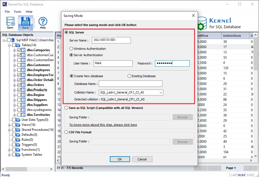Viewport: 259px width, 177px height.
Task: Click OK in Saving Mode dialog
Action: pyautogui.click(x=120, y=159)
